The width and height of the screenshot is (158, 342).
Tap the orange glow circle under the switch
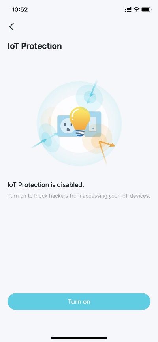(x=97, y=139)
